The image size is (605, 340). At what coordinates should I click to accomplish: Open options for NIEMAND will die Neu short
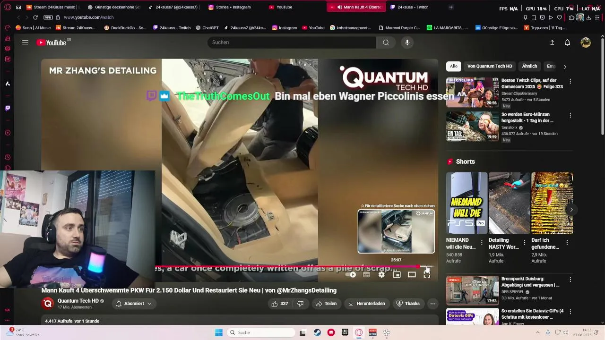482,242
